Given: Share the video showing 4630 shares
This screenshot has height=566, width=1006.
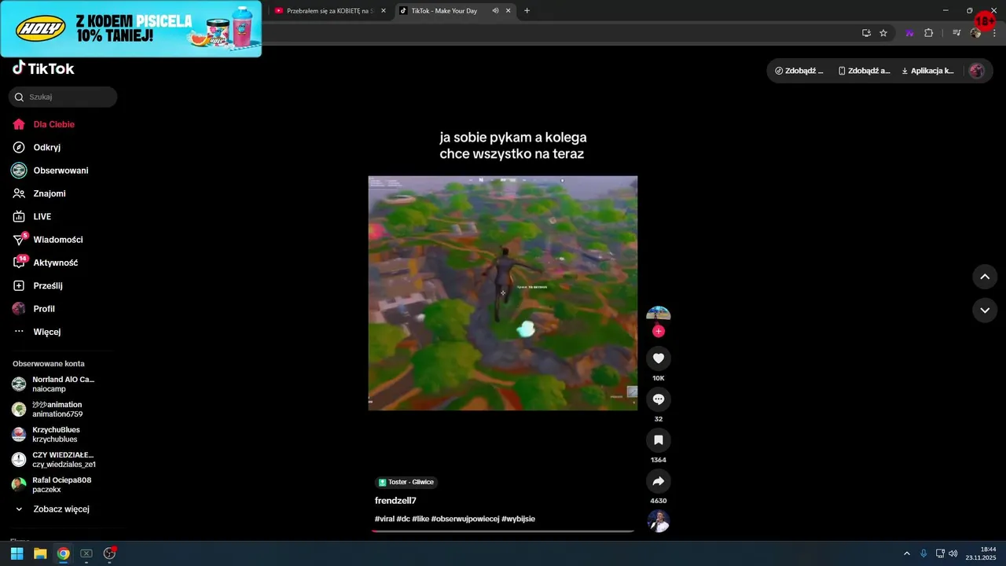Looking at the screenshot, I should [x=659, y=481].
